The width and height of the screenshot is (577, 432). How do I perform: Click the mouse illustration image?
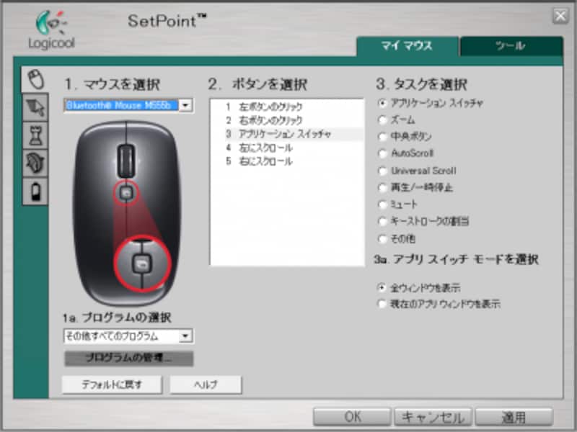tap(127, 213)
